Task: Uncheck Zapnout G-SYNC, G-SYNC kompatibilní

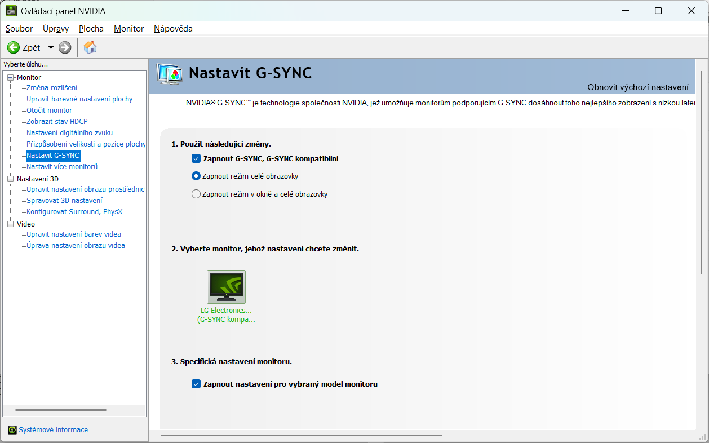Action: [x=196, y=158]
